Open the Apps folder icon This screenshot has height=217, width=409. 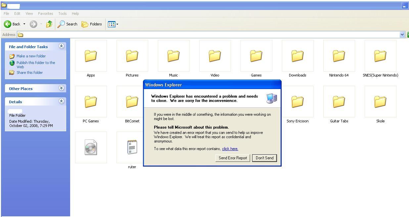(x=91, y=56)
